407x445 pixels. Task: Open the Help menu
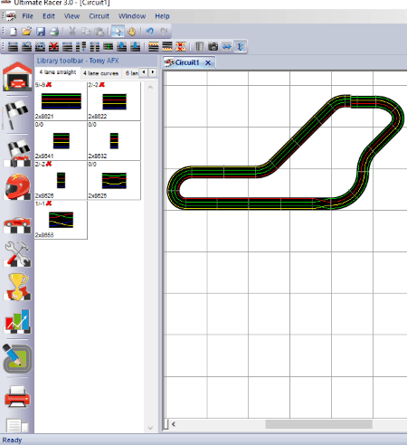pyautogui.click(x=162, y=16)
